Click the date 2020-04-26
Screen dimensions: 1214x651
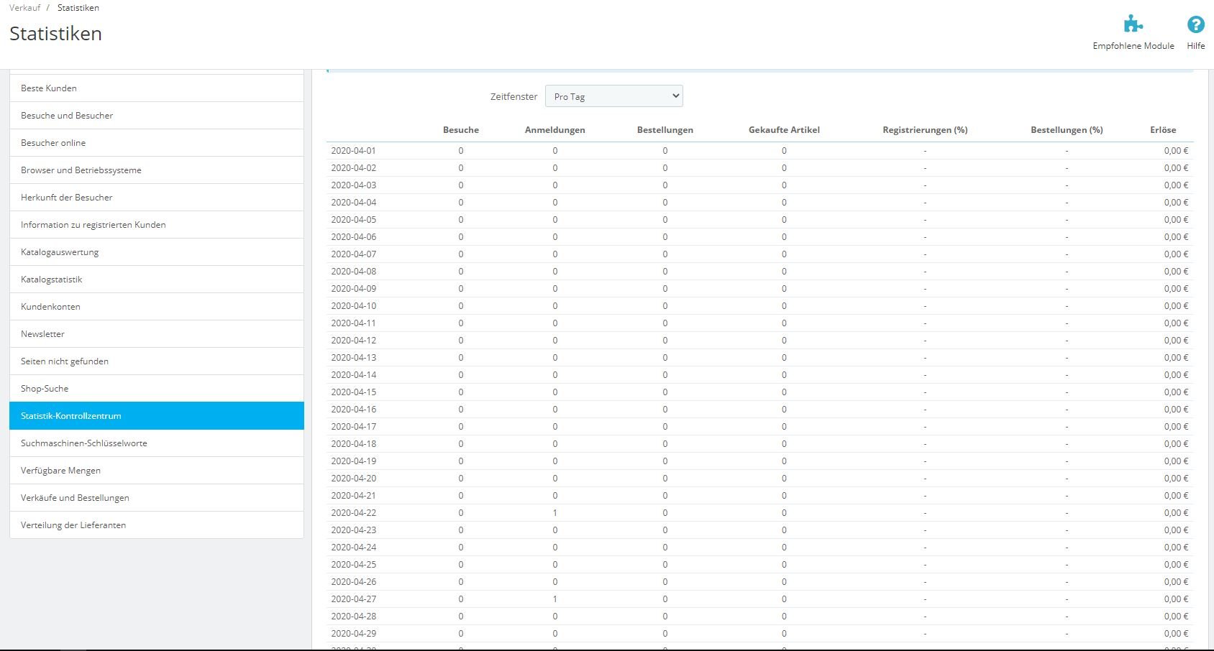(x=353, y=582)
